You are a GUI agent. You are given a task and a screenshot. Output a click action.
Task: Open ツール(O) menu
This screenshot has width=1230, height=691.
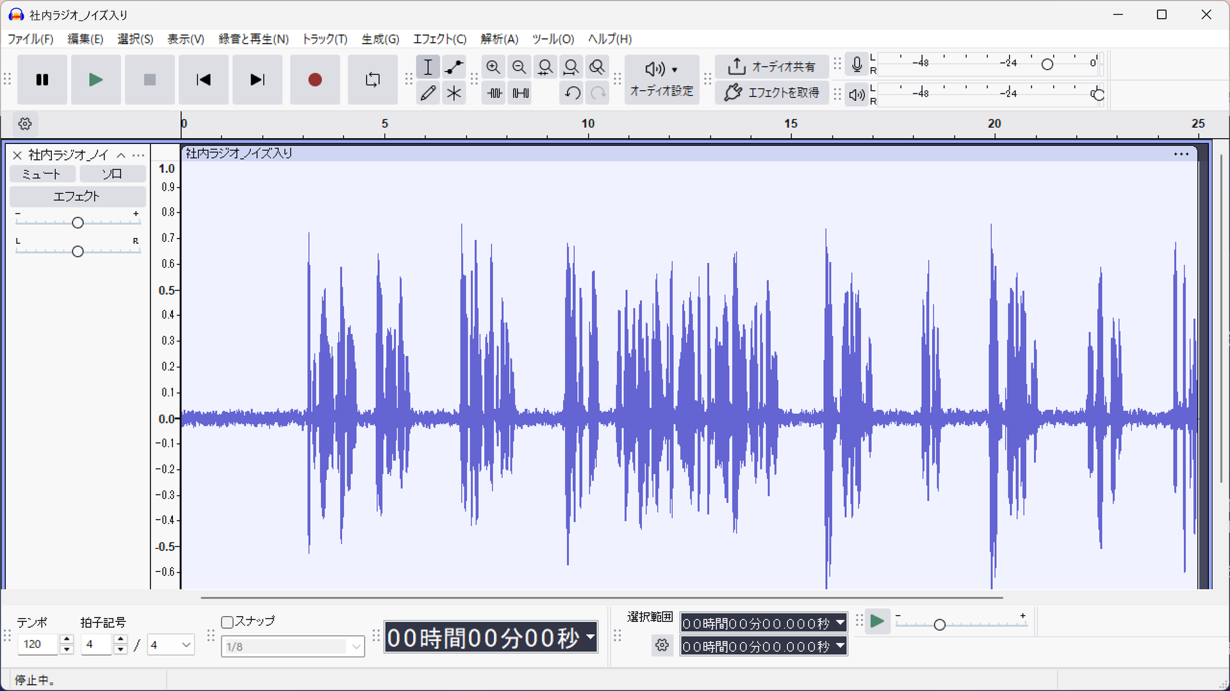coord(553,39)
